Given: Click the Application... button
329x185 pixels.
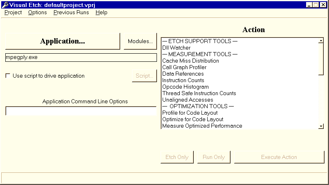Looking at the screenshot, I should 63,41.
